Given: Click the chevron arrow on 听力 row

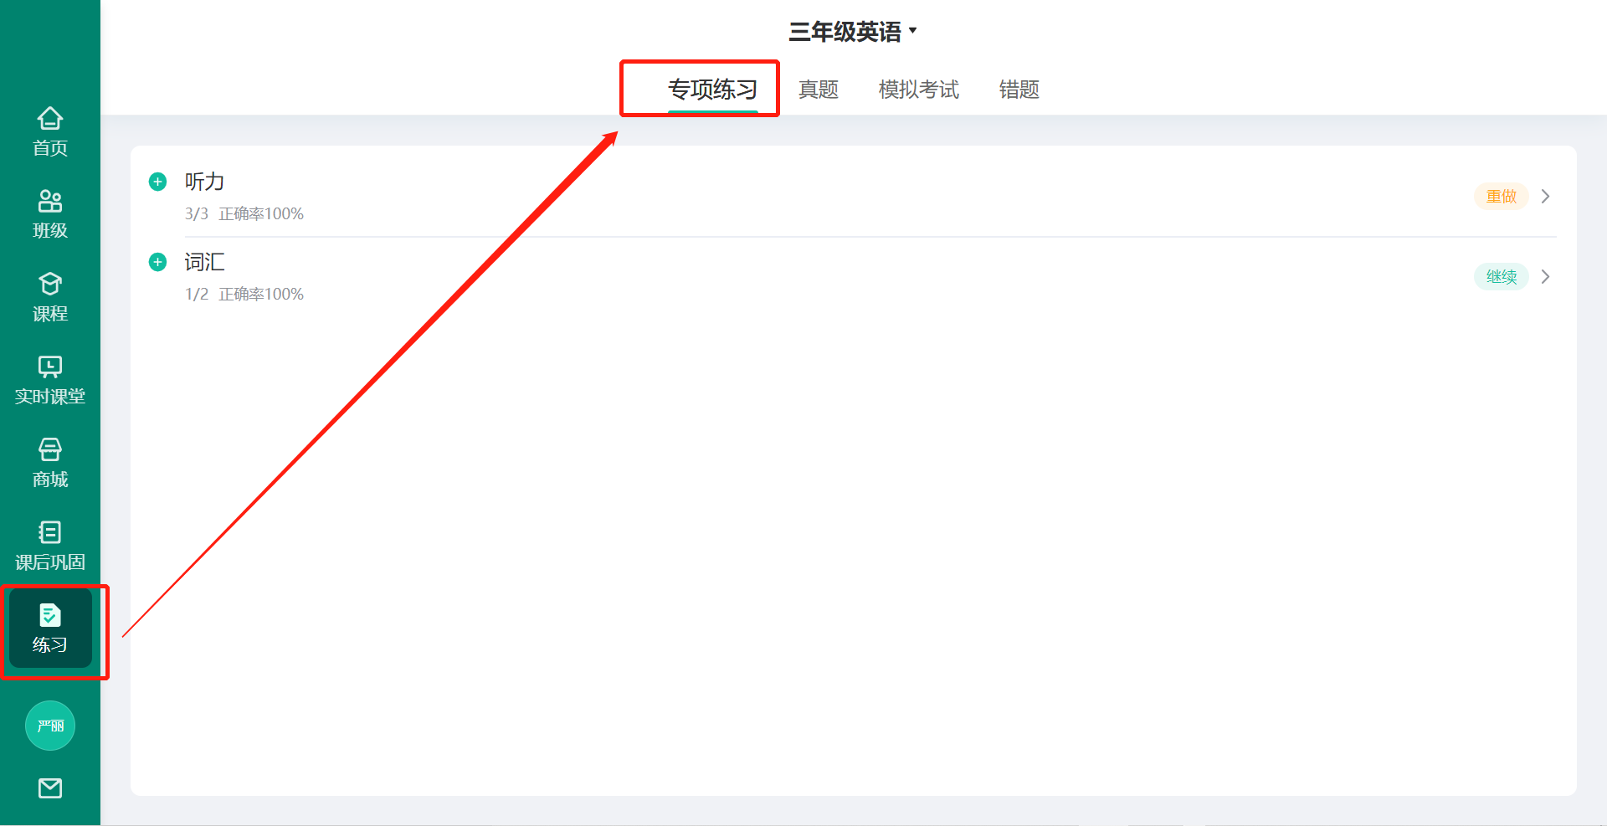Looking at the screenshot, I should tap(1546, 196).
